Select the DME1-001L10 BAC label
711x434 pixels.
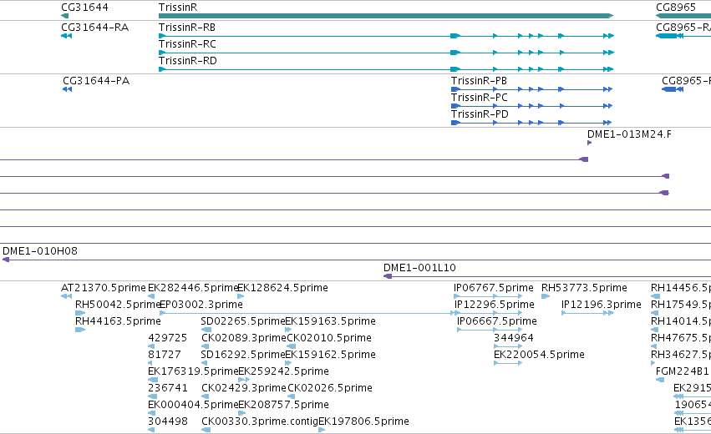pyautogui.click(x=419, y=268)
